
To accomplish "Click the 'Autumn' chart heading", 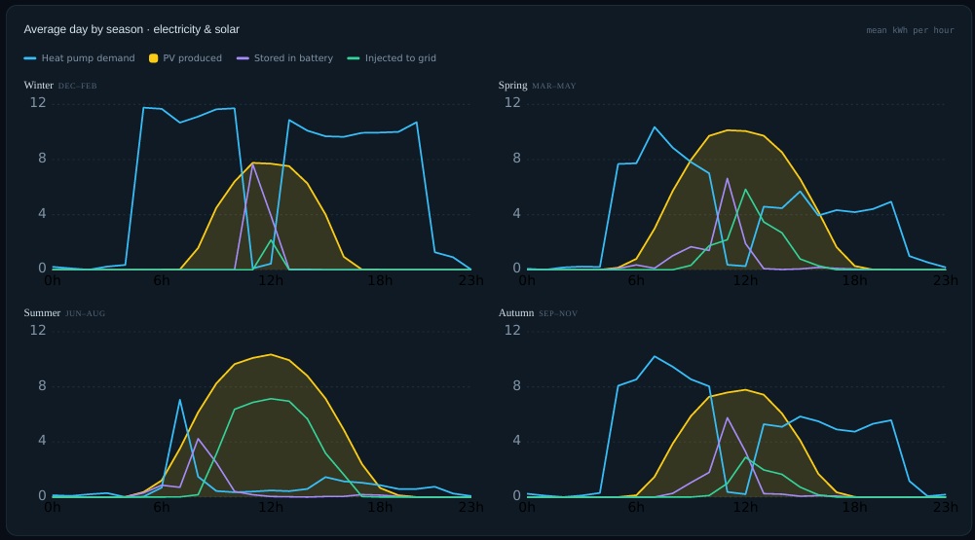I will [x=516, y=312].
